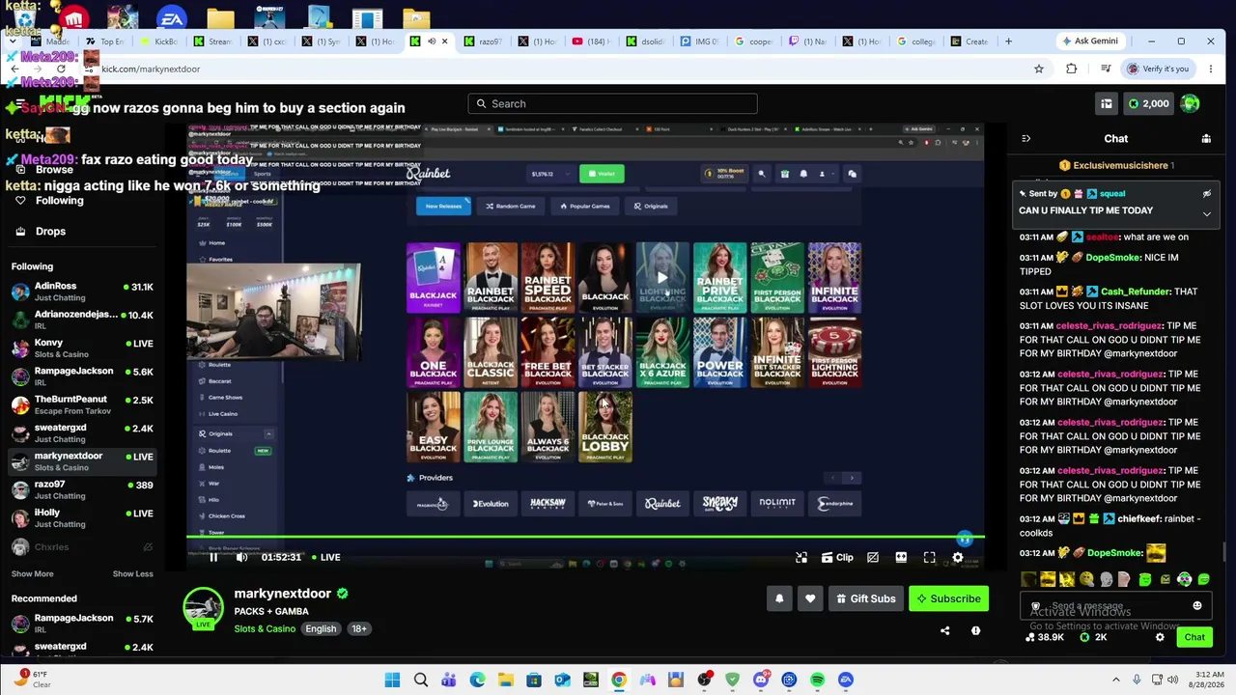Open the chat users list icon

coord(1206,138)
